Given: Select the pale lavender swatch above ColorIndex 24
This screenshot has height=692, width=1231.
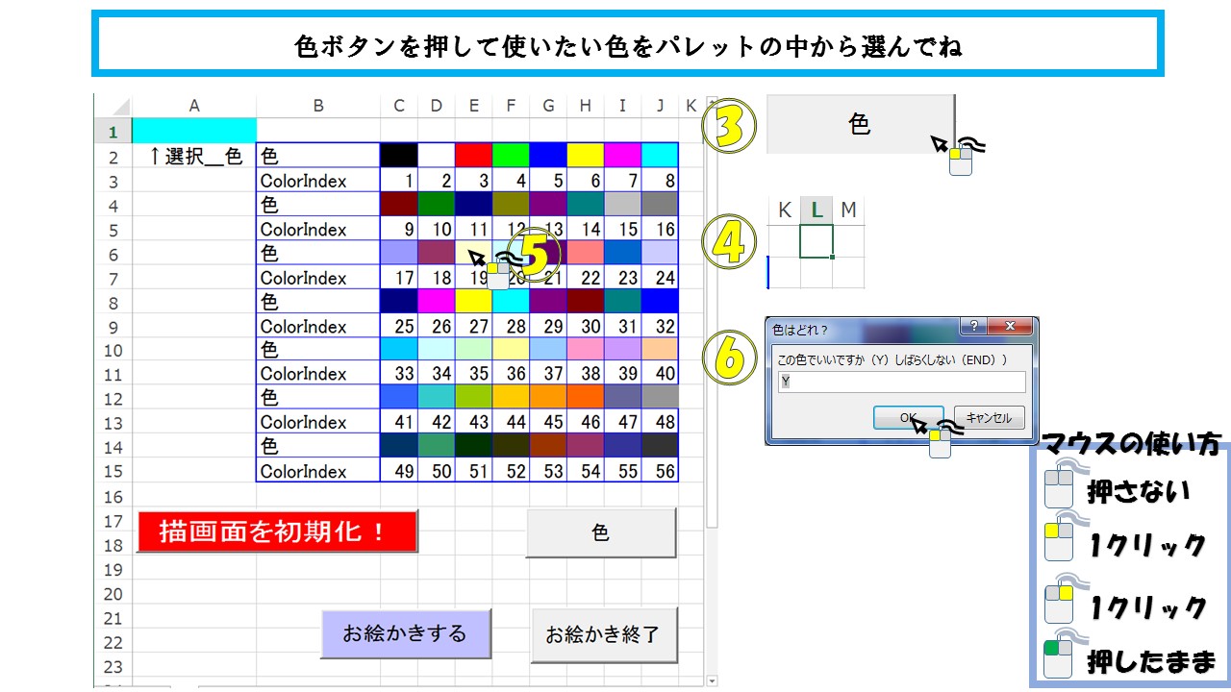Looking at the screenshot, I should (660, 252).
